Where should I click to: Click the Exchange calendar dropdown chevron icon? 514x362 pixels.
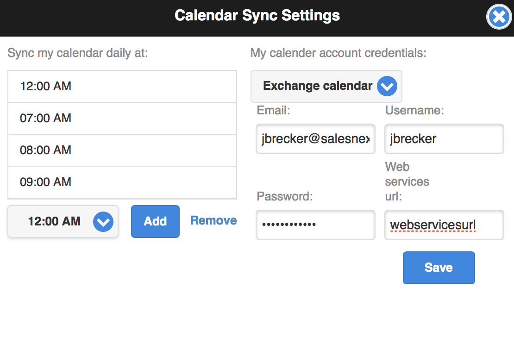point(387,86)
